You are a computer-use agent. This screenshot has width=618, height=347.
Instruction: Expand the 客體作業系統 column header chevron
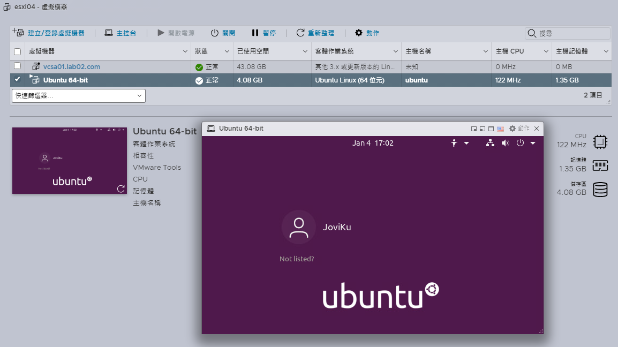click(x=396, y=51)
